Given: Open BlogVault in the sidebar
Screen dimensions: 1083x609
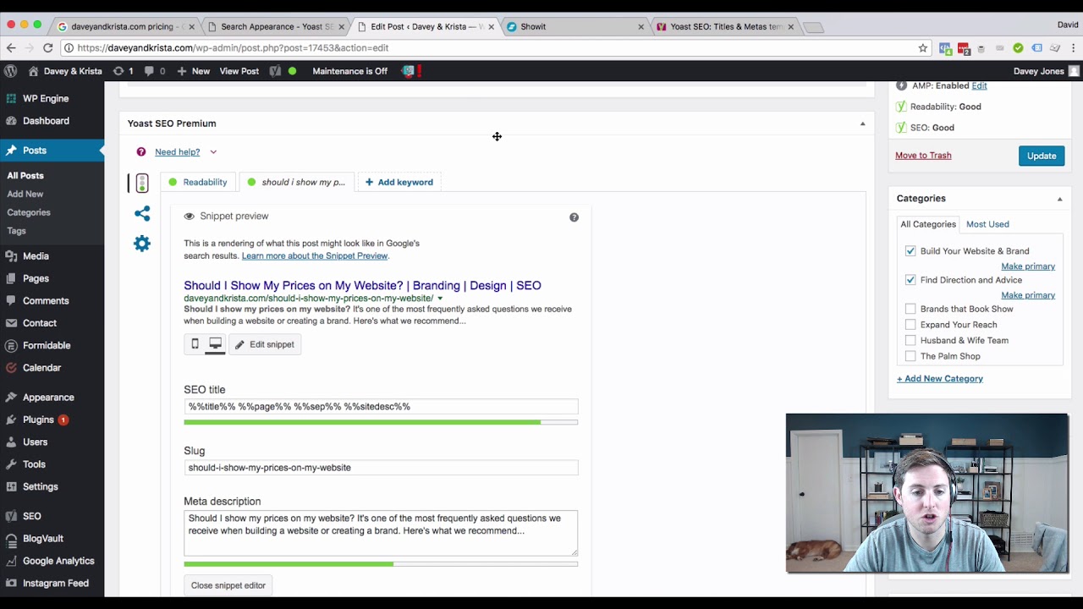Looking at the screenshot, I should (43, 539).
